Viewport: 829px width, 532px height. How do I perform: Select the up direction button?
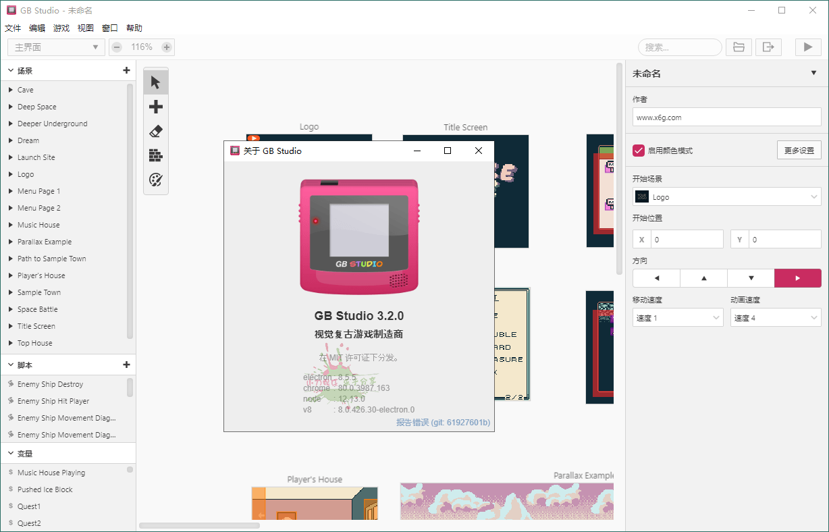click(x=703, y=277)
